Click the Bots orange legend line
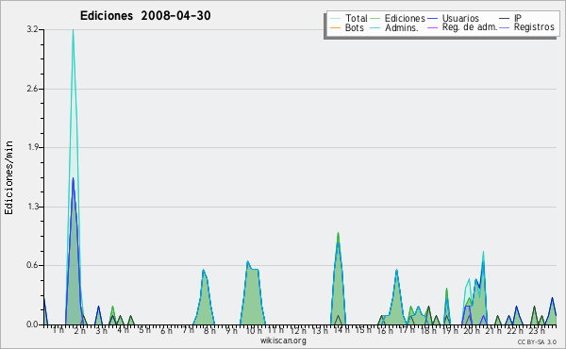 (x=335, y=27)
